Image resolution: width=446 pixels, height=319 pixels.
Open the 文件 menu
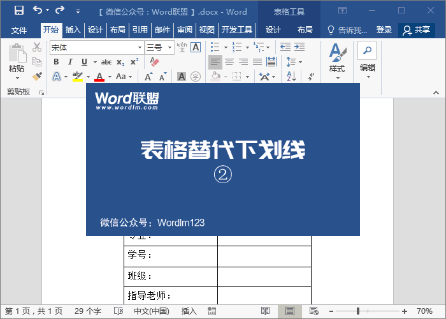click(19, 29)
